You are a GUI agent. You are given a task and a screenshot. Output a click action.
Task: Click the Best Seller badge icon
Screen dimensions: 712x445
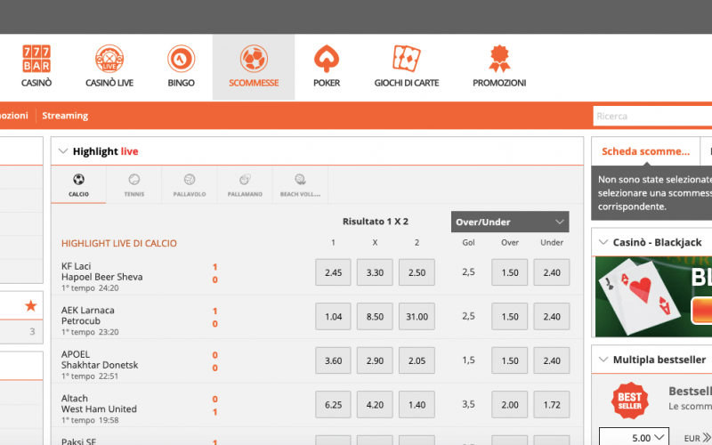click(x=629, y=400)
